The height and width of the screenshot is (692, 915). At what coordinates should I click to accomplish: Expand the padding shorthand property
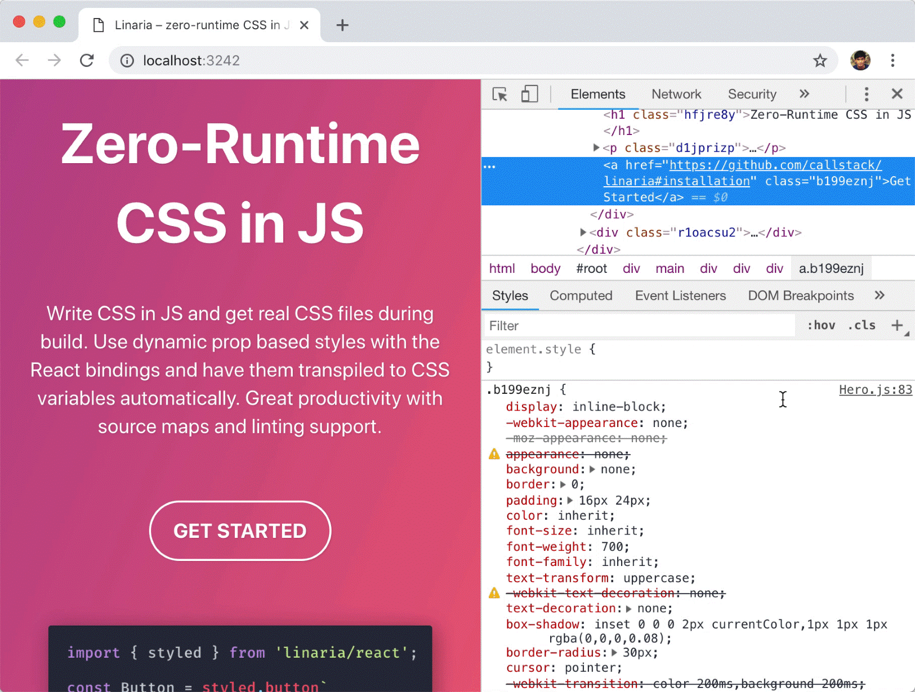pyautogui.click(x=570, y=500)
